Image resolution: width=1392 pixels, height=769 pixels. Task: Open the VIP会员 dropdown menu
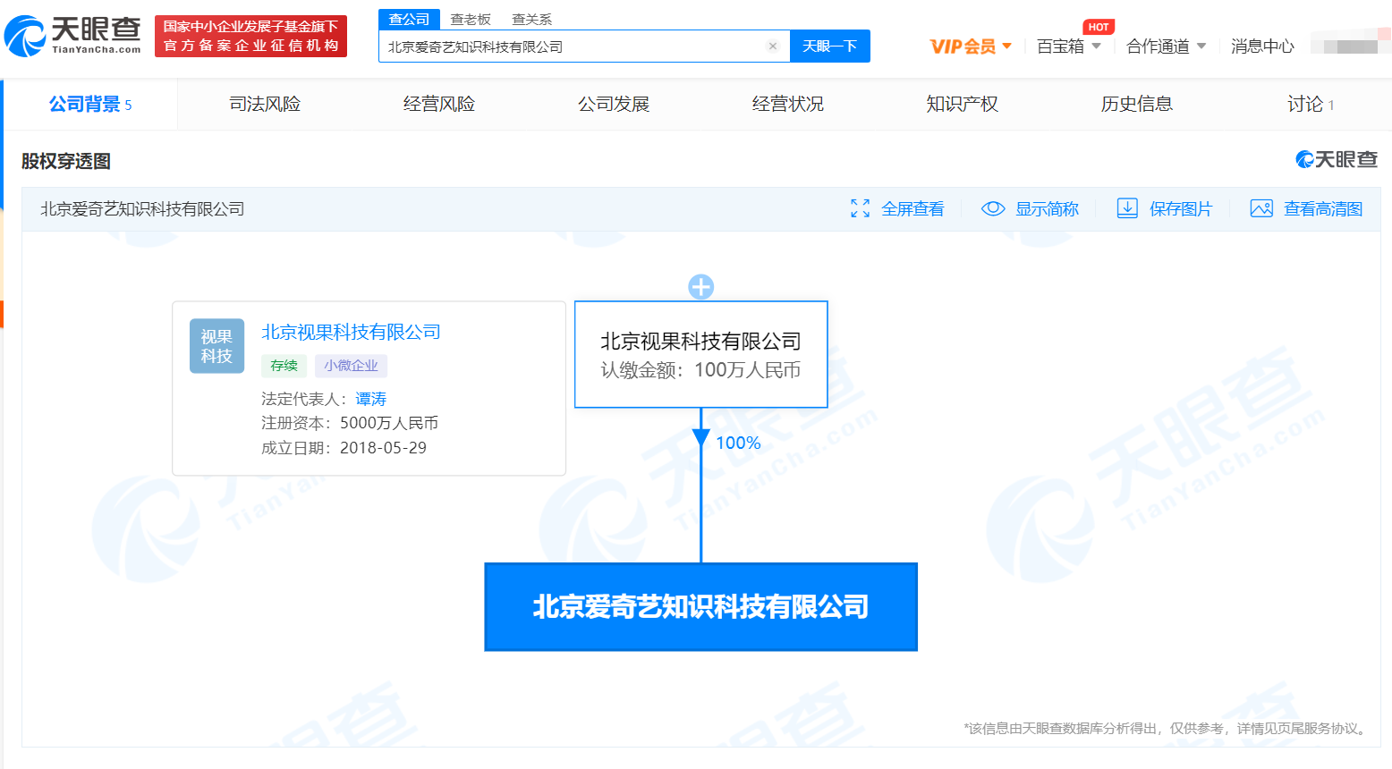[x=971, y=46]
